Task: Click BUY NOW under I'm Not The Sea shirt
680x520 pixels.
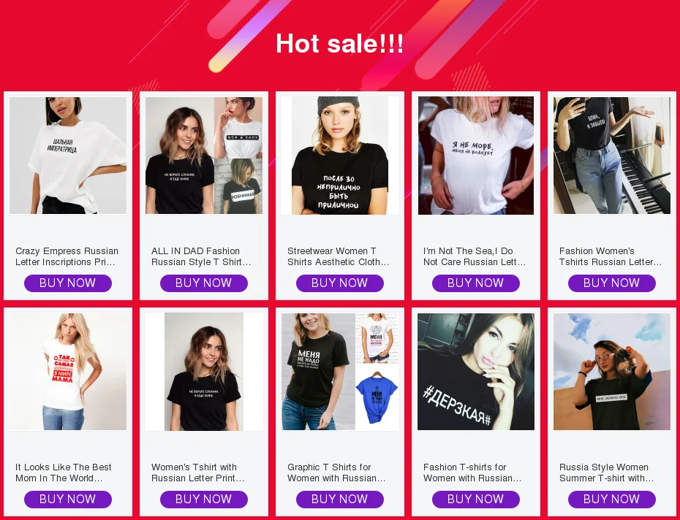Action: (476, 283)
